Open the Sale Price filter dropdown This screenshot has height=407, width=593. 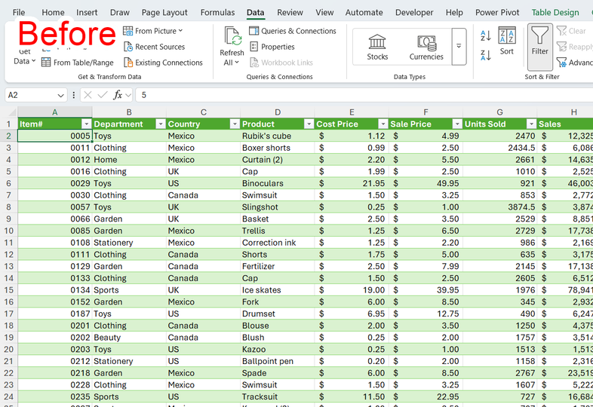pos(457,124)
